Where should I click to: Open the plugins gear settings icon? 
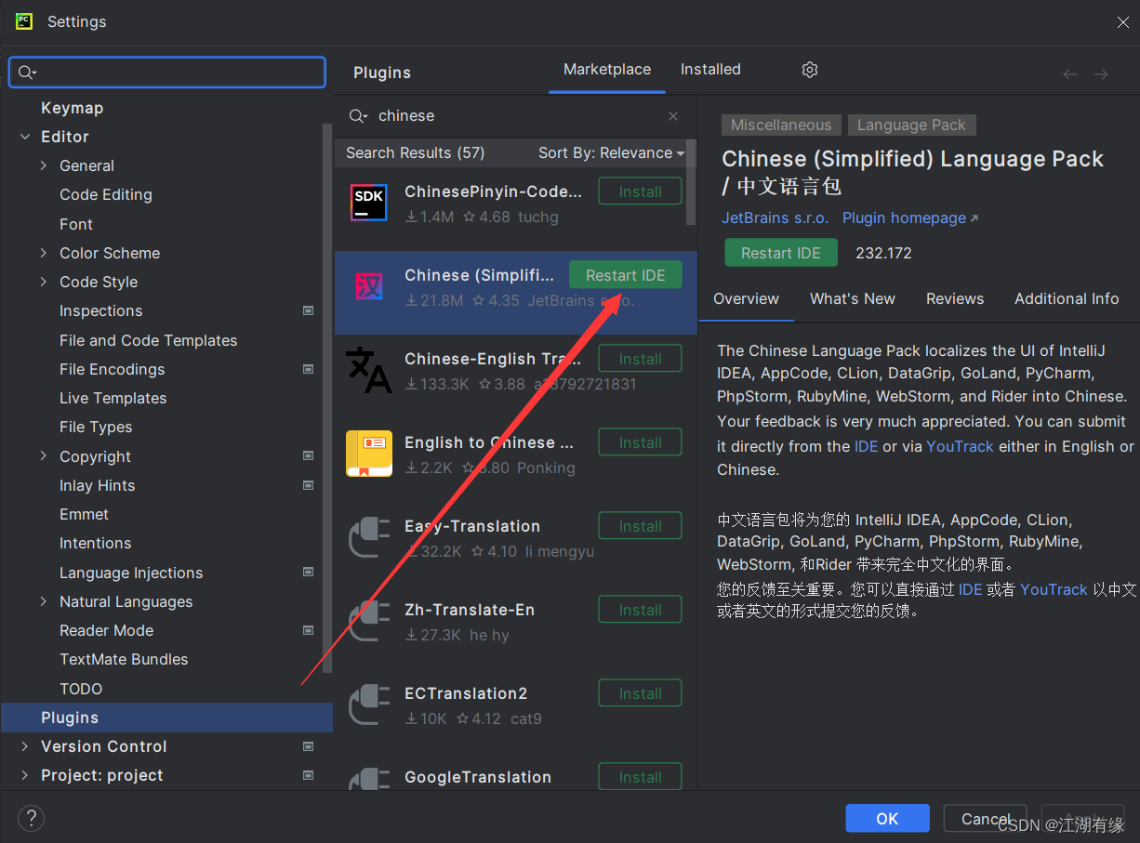[x=810, y=70]
